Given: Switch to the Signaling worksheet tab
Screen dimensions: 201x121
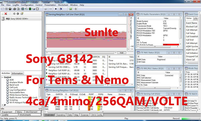Looking at the screenshot, I should (x=61, y=115).
